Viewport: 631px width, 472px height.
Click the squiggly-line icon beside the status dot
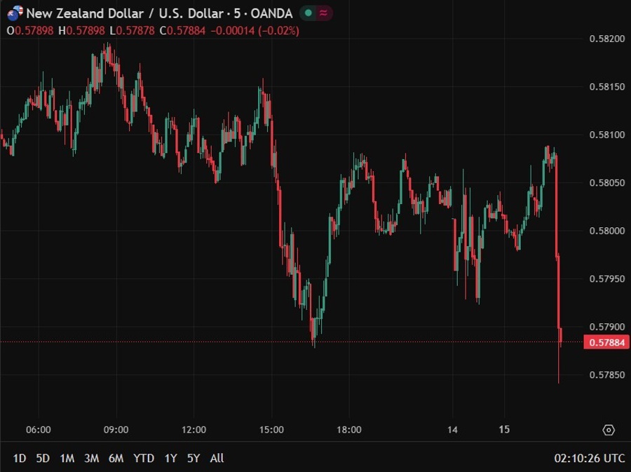coord(323,13)
